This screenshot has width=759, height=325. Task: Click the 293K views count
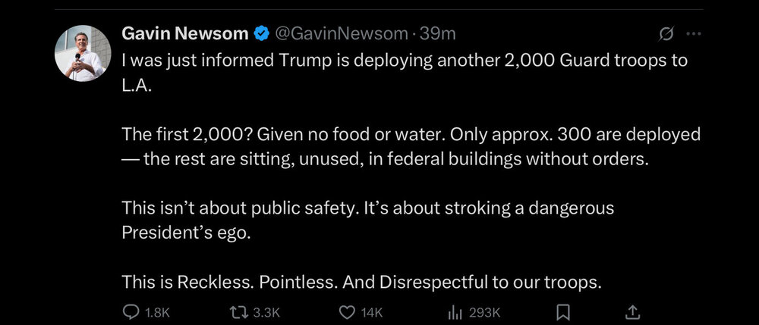pos(484,312)
